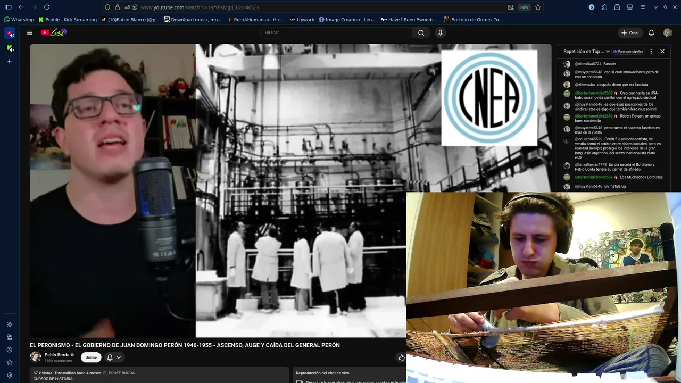
Task: Open bookmarks star icon in sidebar
Action: (x=10, y=362)
